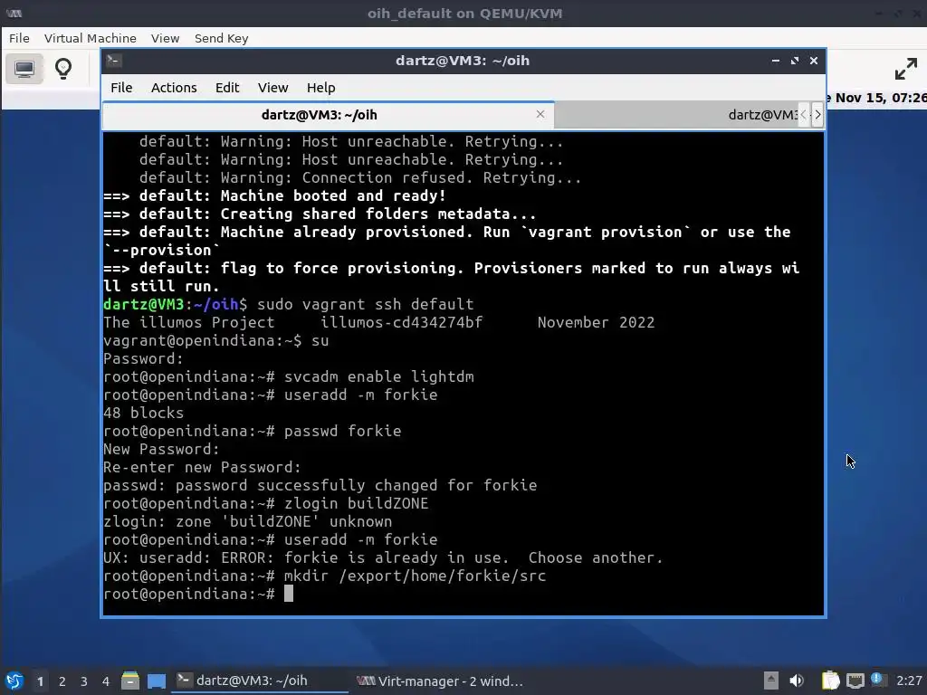Open the terminal Actions menu
Viewport: 927px width, 695px height.
(x=174, y=88)
